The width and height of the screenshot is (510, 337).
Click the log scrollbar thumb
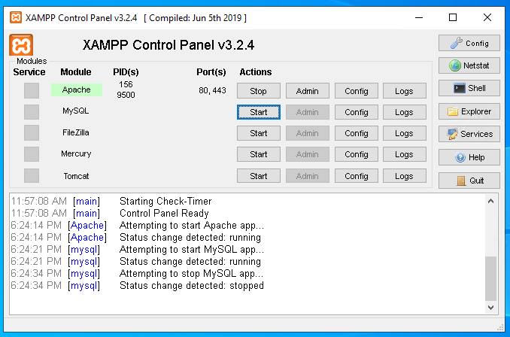tap(490, 279)
